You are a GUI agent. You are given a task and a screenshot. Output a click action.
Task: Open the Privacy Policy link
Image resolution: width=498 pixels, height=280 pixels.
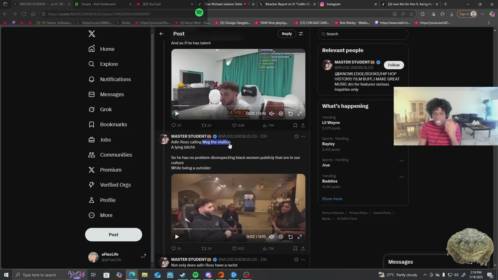(x=358, y=213)
